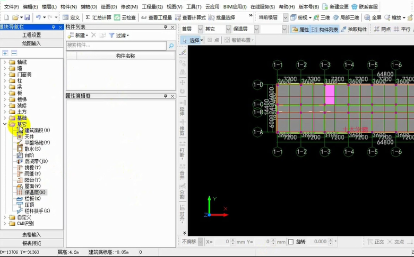This screenshot has width=414, height=257.
Task: Click the 工程设置 button
Action: click(x=32, y=35)
